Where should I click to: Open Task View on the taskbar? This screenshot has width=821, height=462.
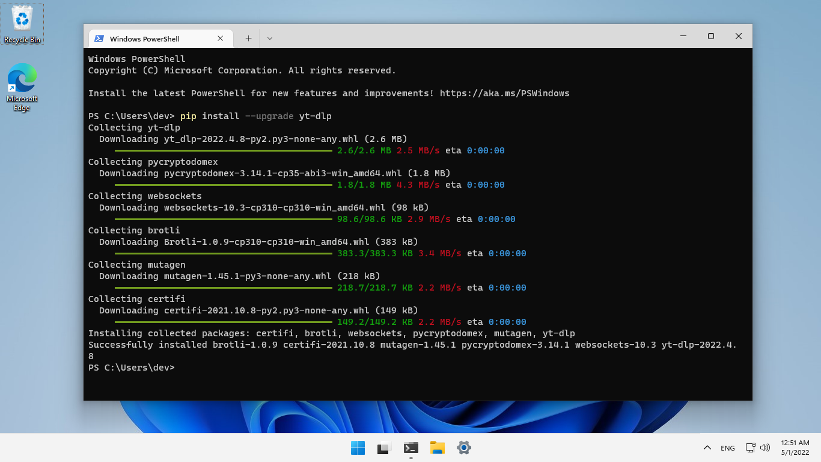384,448
